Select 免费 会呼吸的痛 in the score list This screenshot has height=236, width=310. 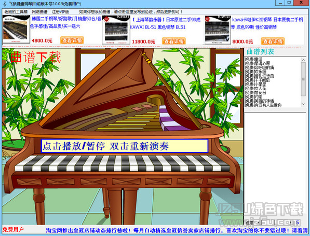260,67
